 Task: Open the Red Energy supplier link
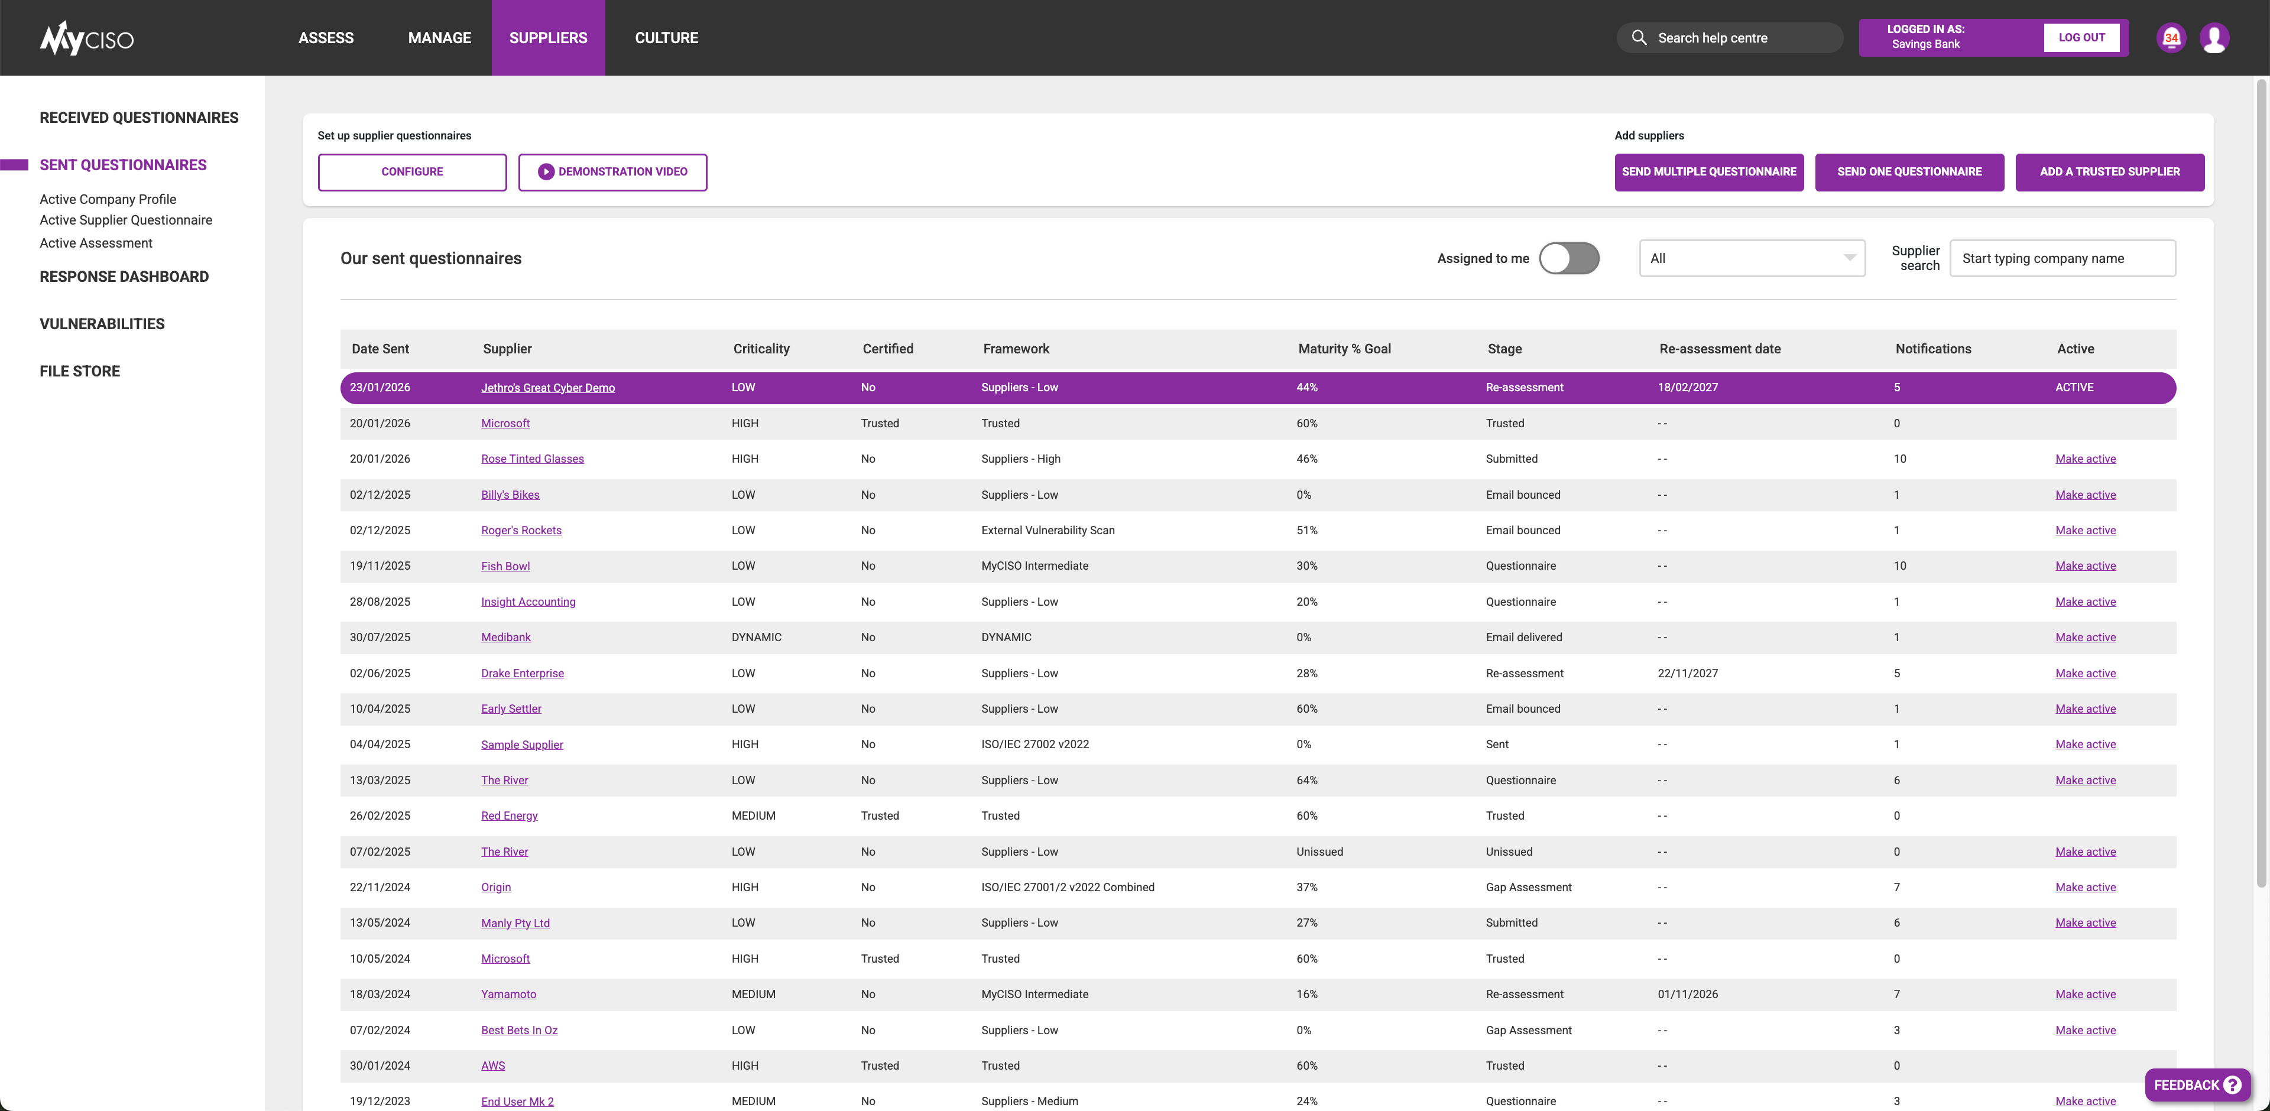point(510,816)
